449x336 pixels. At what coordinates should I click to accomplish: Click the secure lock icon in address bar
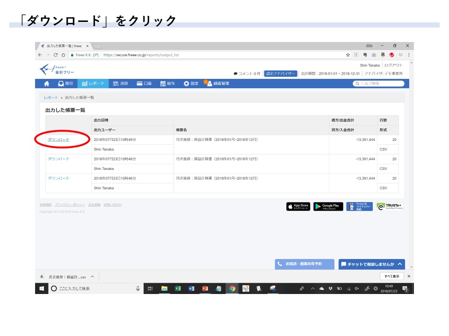point(72,55)
